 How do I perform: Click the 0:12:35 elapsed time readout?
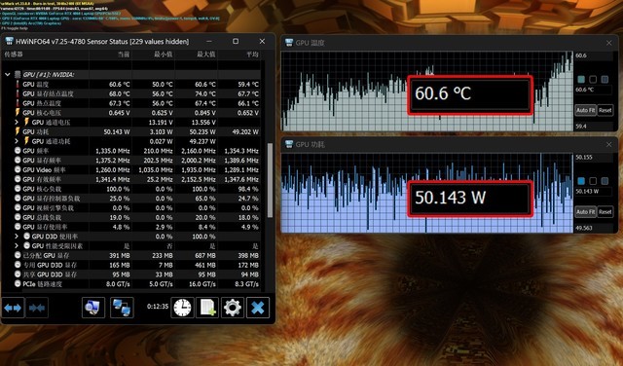pos(158,307)
